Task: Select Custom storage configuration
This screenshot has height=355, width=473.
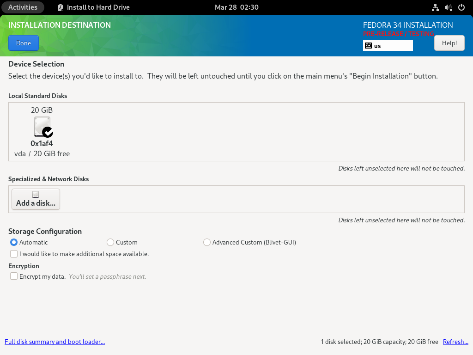Action: 110,242
